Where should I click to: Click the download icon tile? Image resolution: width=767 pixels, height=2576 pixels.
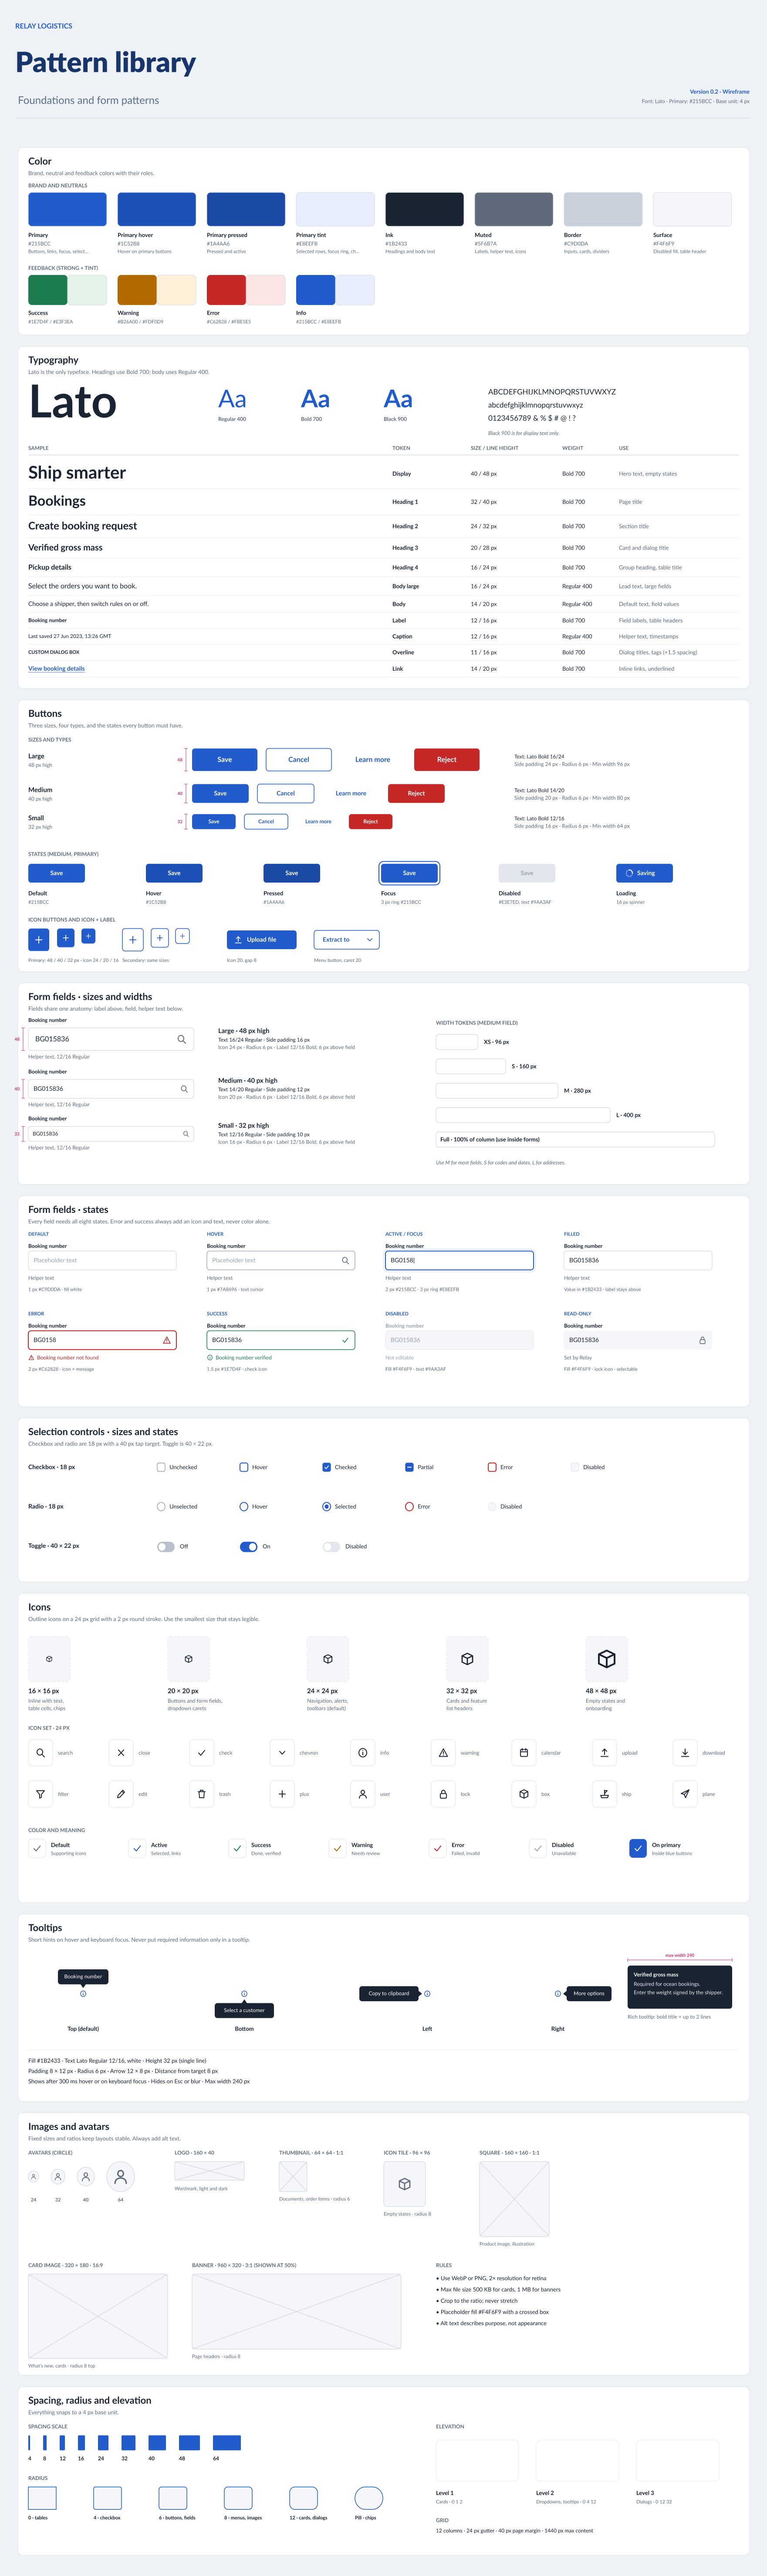(x=685, y=1753)
